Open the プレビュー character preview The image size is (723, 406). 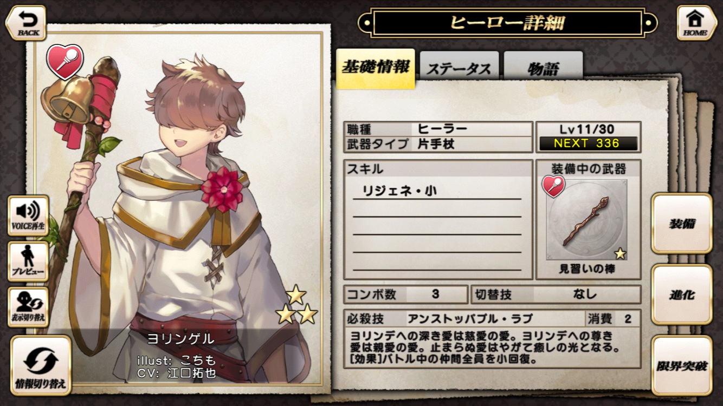click(x=28, y=261)
